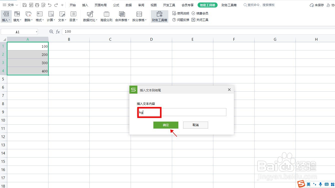Click the select-all corner of the grid
Viewport: 335px width, 188px height.
3,39
